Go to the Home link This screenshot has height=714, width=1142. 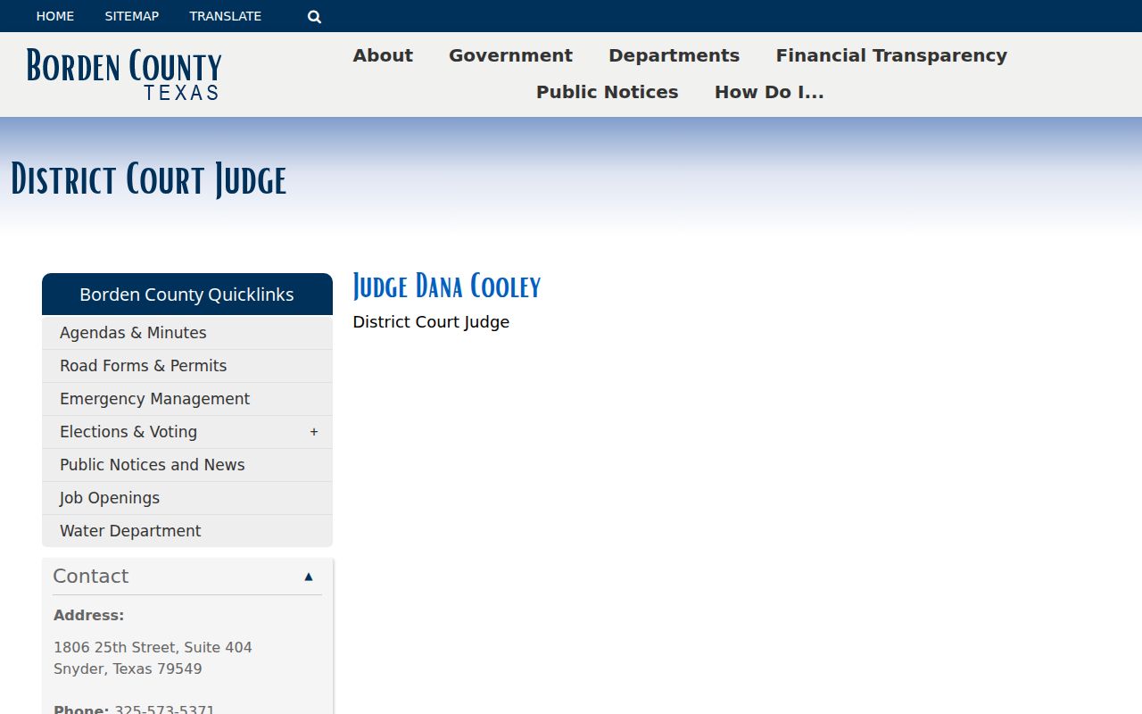point(55,16)
